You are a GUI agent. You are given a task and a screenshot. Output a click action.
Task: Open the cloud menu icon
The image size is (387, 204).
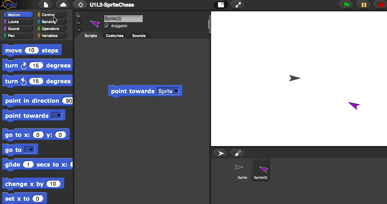coord(63,5)
